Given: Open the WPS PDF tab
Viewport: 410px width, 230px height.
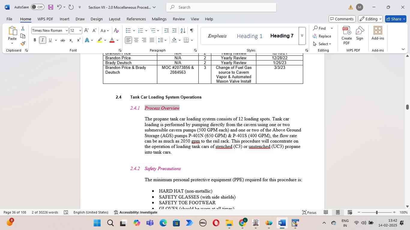Looking at the screenshot, I should pyautogui.click(x=45, y=19).
